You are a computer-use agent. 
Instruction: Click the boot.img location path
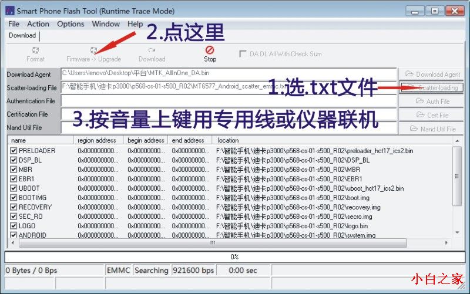click(293, 198)
